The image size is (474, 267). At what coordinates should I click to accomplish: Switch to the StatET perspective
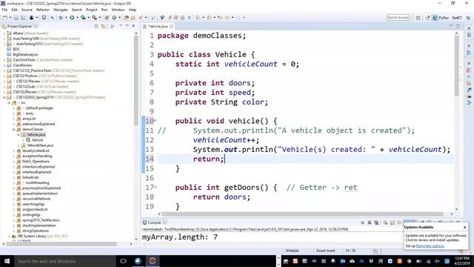pos(457,18)
